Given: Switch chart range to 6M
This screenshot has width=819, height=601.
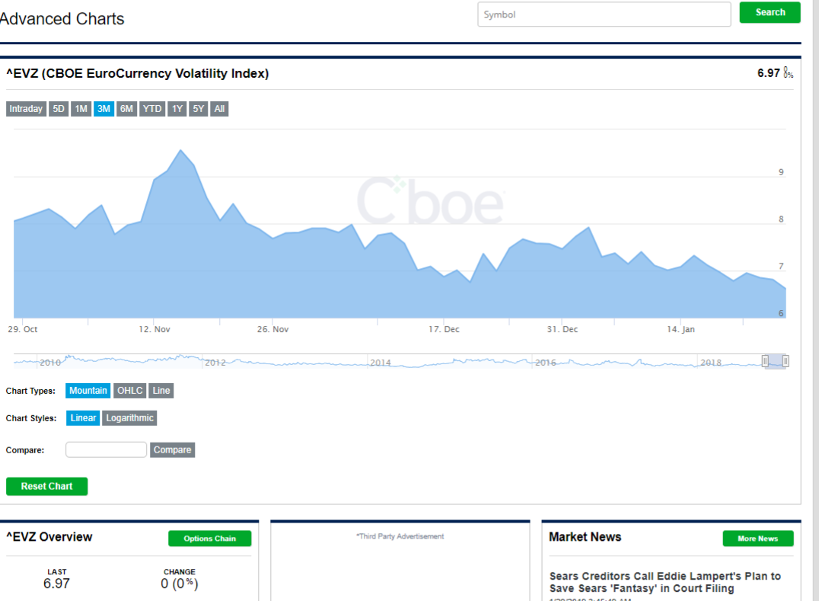Looking at the screenshot, I should click(126, 109).
